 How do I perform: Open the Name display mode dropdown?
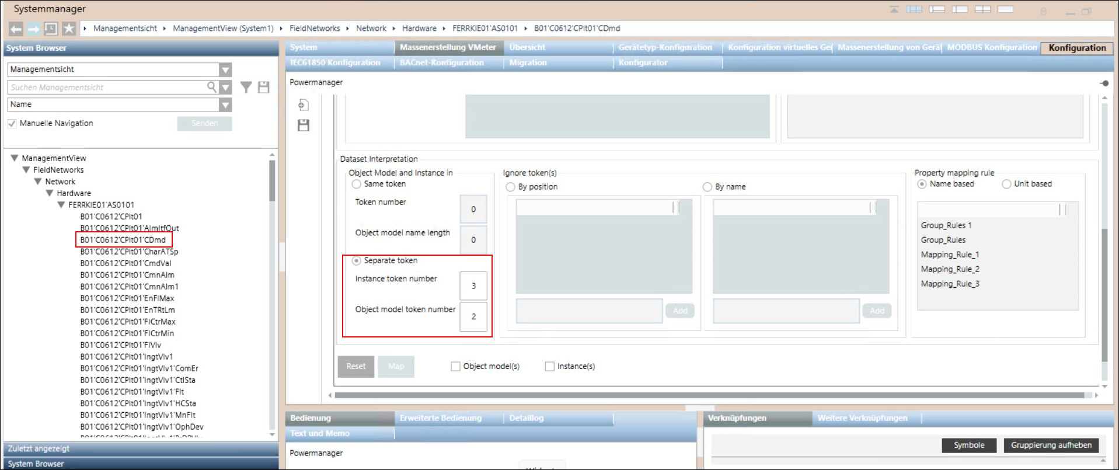225,105
